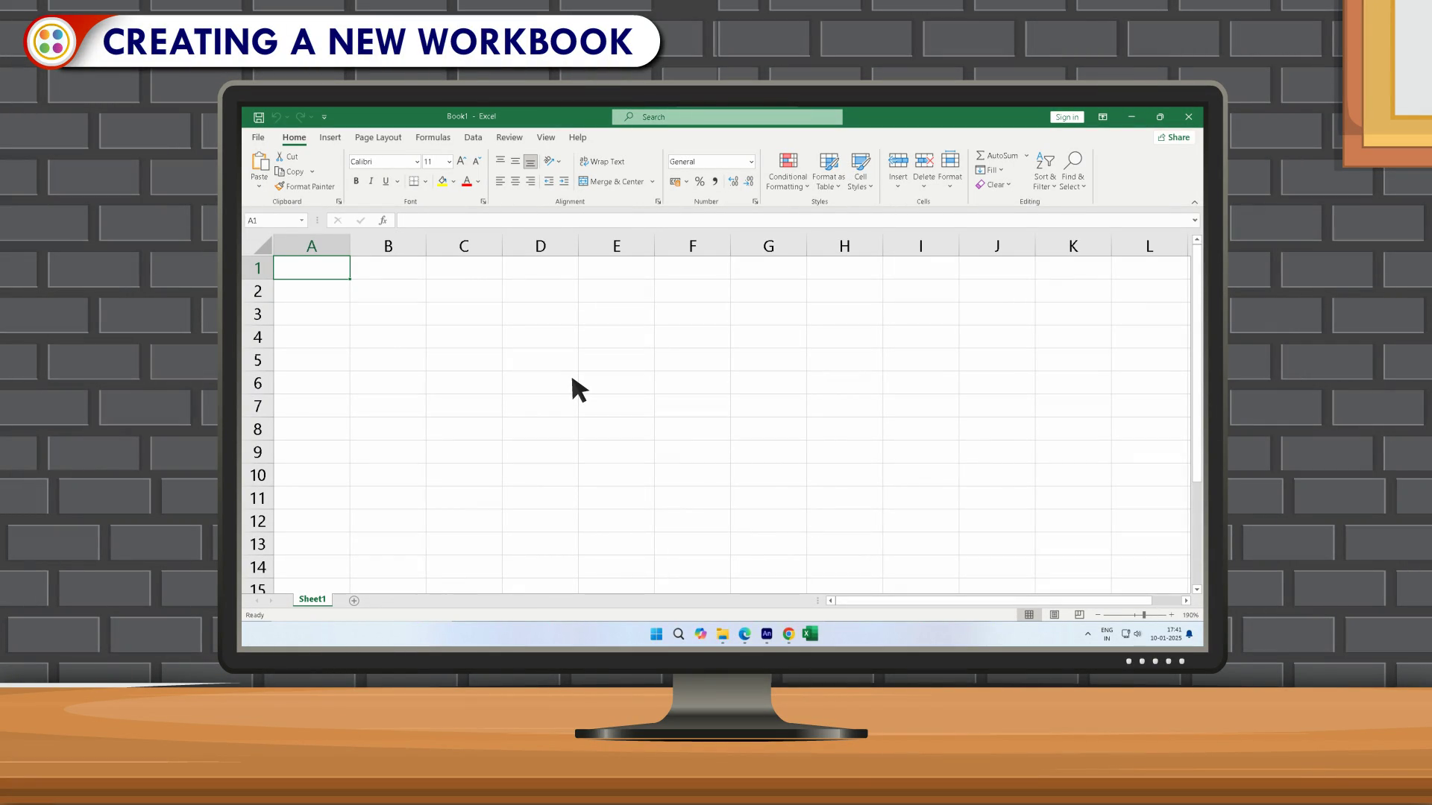The image size is (1432, 805).
Task: Click the Percent Style icon
Action: pos(700,181)
